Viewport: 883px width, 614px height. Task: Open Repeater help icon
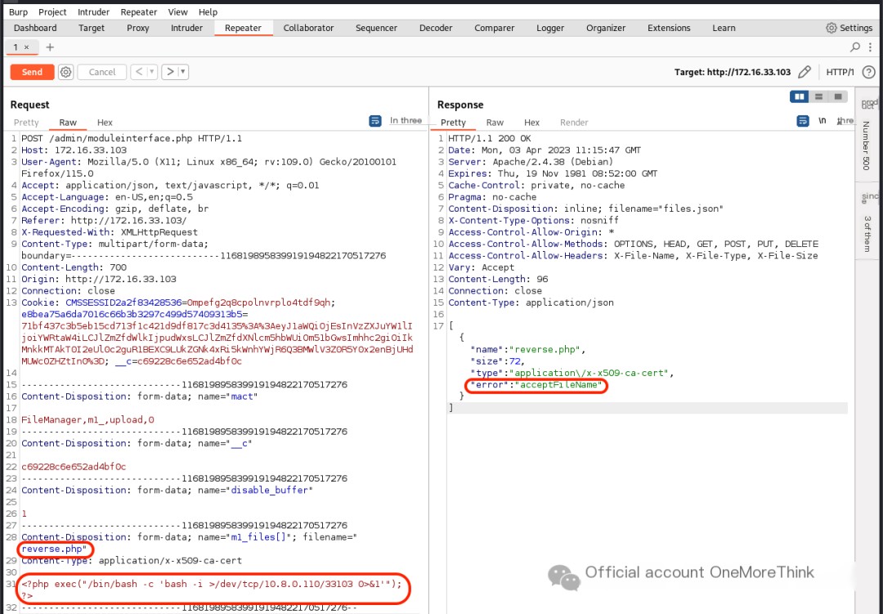click(x=869, y=72)
